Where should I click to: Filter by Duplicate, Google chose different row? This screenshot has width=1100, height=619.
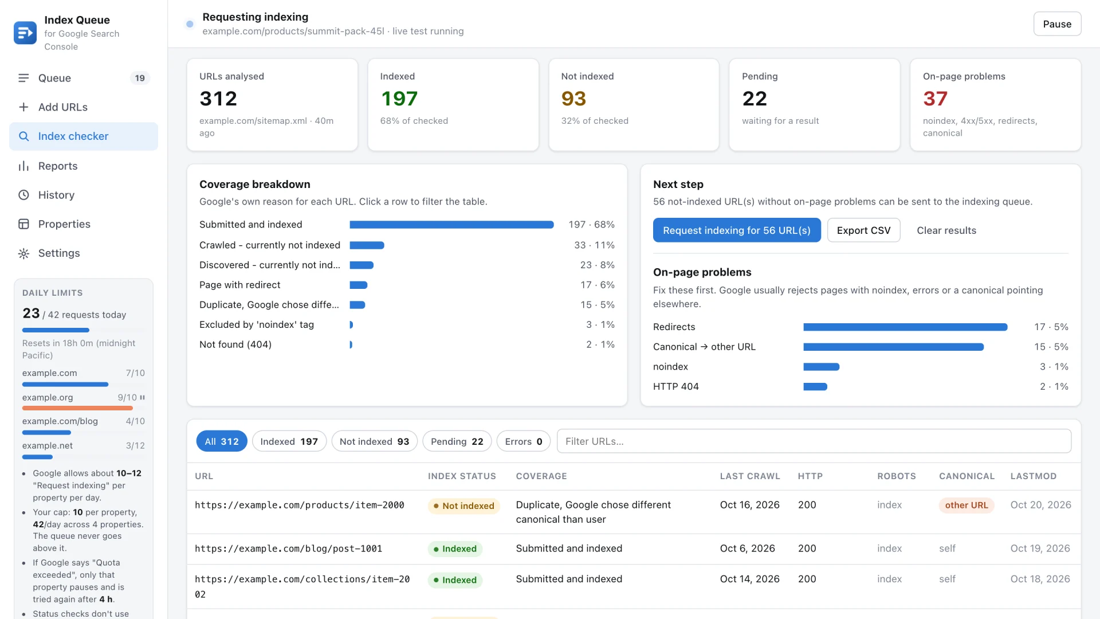click(407, 305)
